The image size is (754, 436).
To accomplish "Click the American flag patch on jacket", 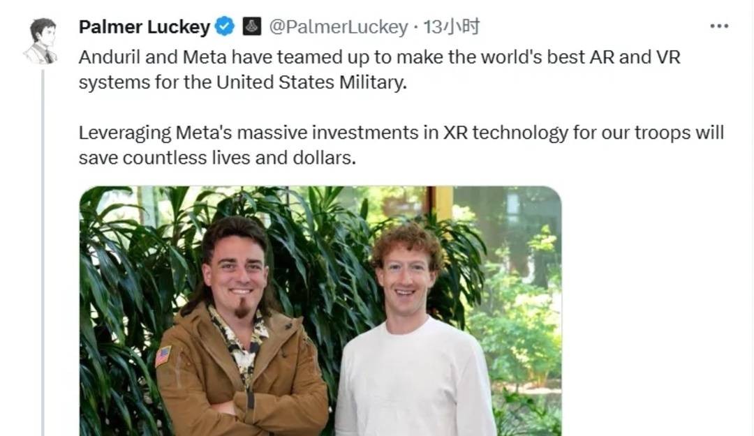I will click(x=163, y=356).
